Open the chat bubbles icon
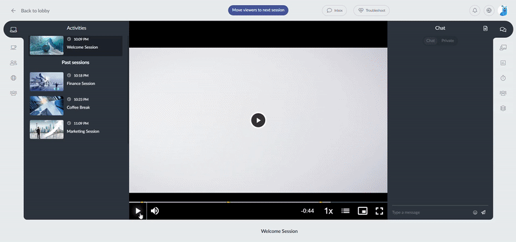This screenshot has height=242, width=516. pos(503,30)
